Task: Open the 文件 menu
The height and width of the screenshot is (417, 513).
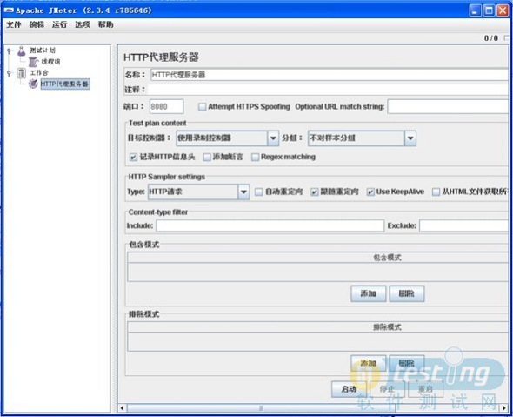Action: pos(14,24)
